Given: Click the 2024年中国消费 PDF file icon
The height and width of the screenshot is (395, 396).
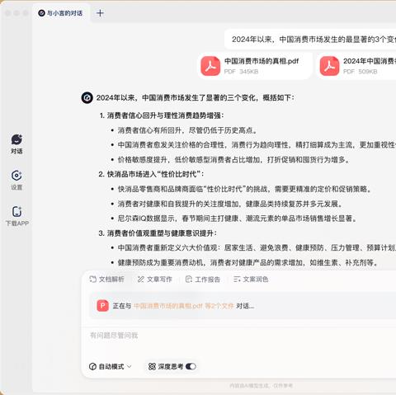Looking at the screenshot, I should click(x=329, y=66).
